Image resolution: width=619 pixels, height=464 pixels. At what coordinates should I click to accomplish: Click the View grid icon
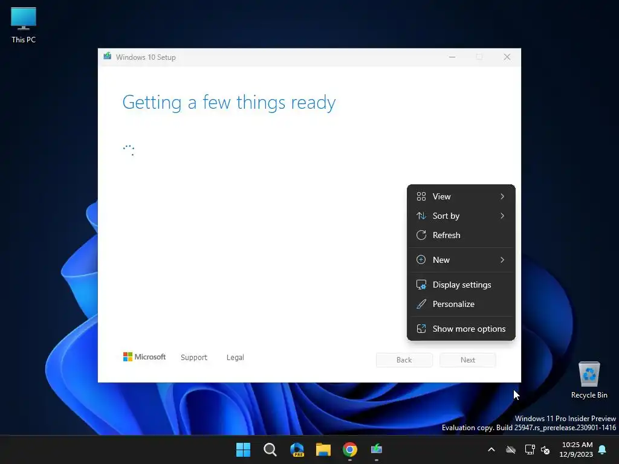click(421, 196)
